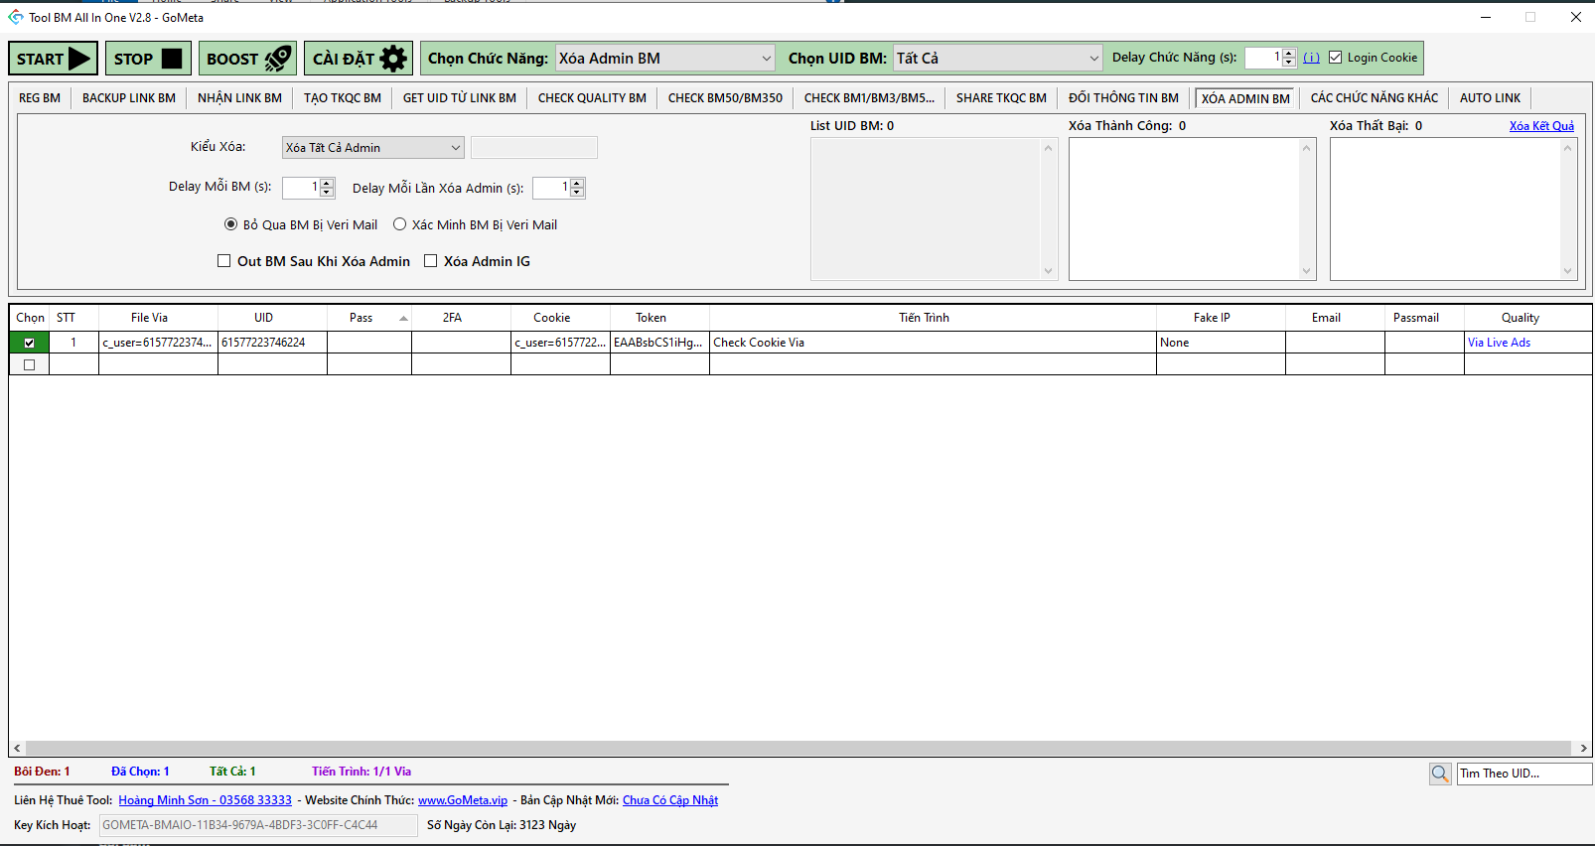Open CÀI ĐẶT settings gear button
Image resolution: width=1595 pixels, height=846 pixels.
(359, 59)
